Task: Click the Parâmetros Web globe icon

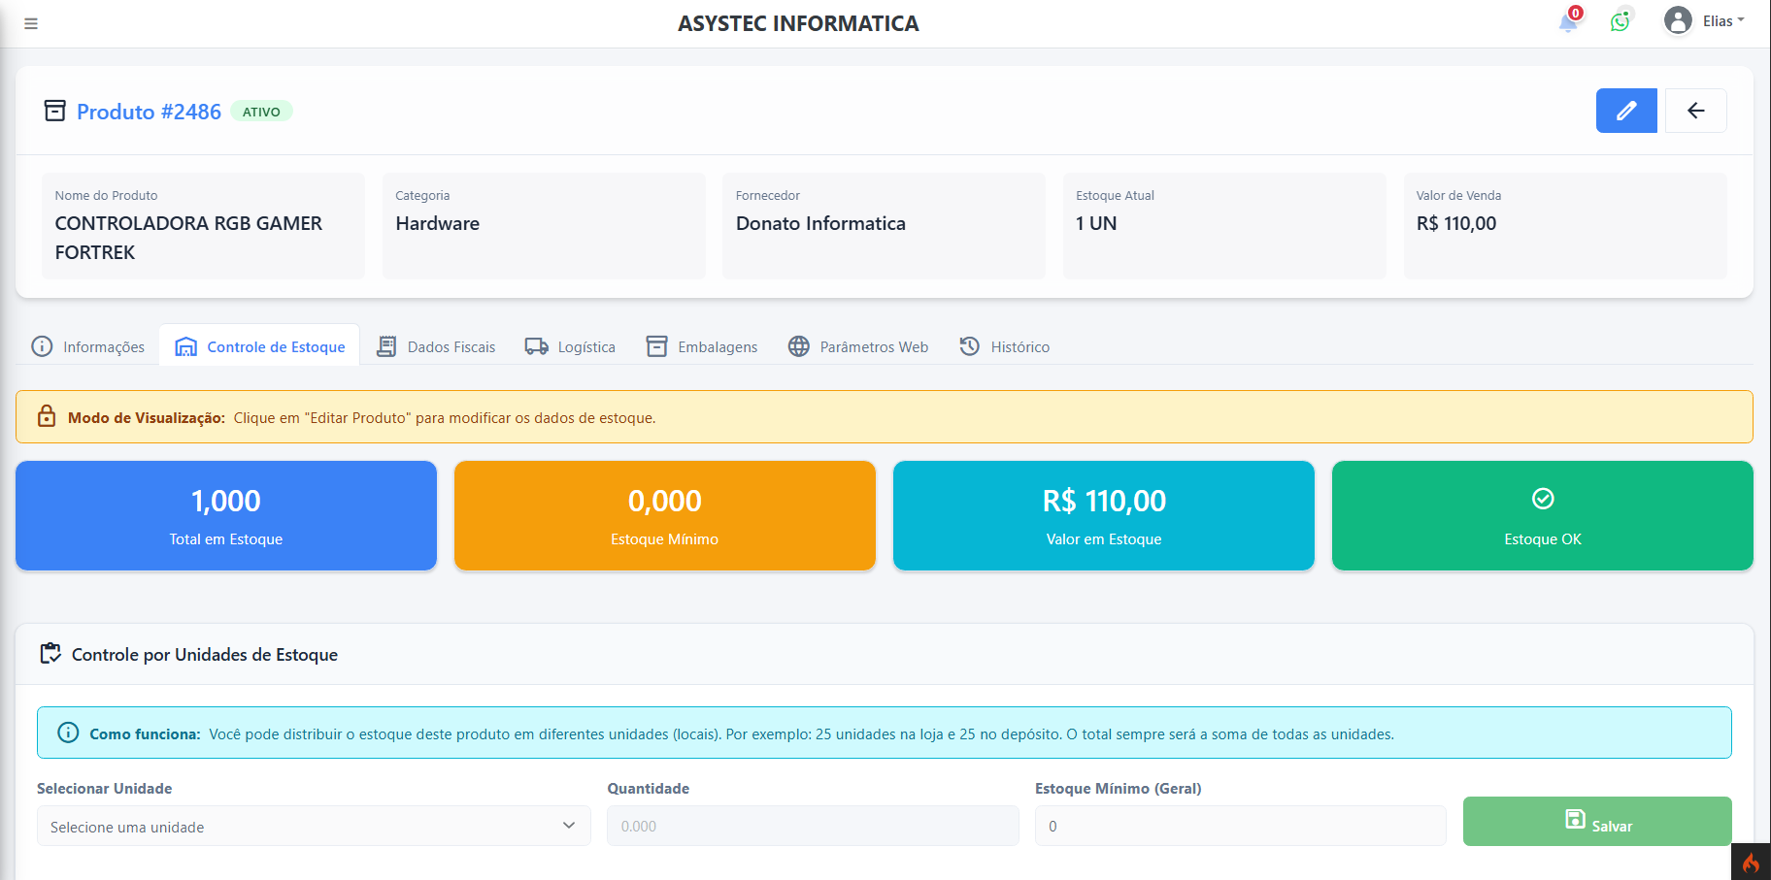Action: [798, 345]
